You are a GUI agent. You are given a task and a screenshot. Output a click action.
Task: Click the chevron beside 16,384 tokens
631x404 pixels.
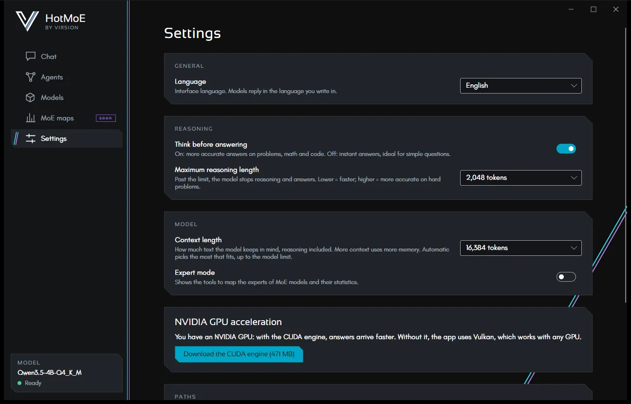point(574,248)
